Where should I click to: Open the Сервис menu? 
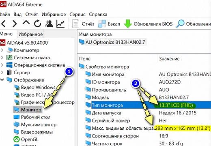78,15
